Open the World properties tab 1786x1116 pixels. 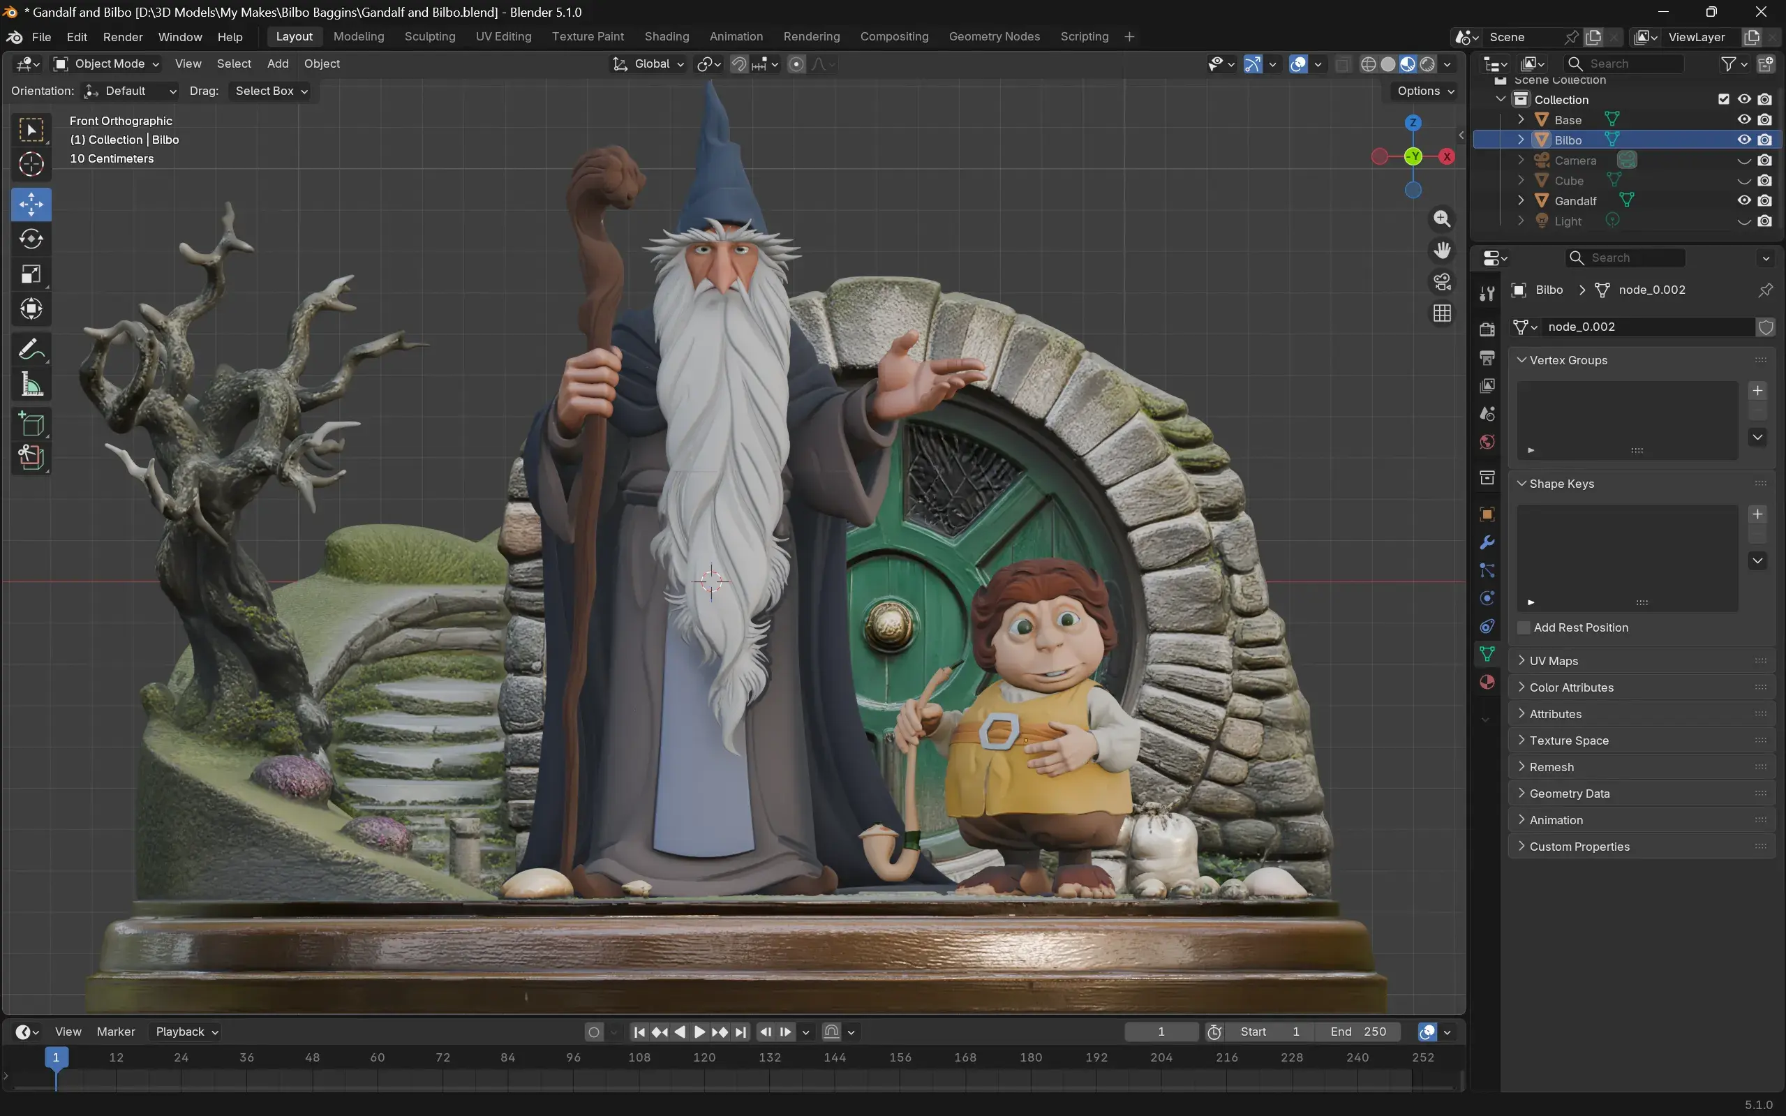coord(1487,442)
